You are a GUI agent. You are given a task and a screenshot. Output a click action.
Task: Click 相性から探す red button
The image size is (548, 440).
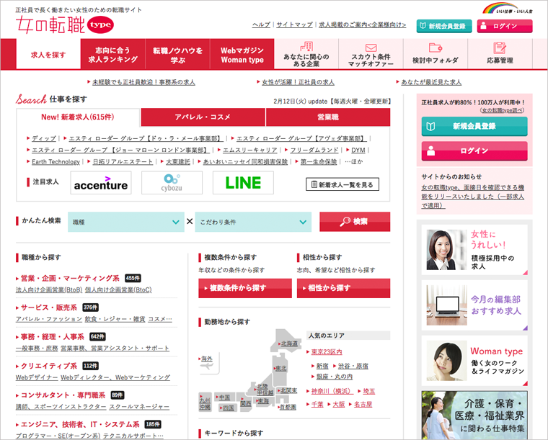(x=343, y=288)
